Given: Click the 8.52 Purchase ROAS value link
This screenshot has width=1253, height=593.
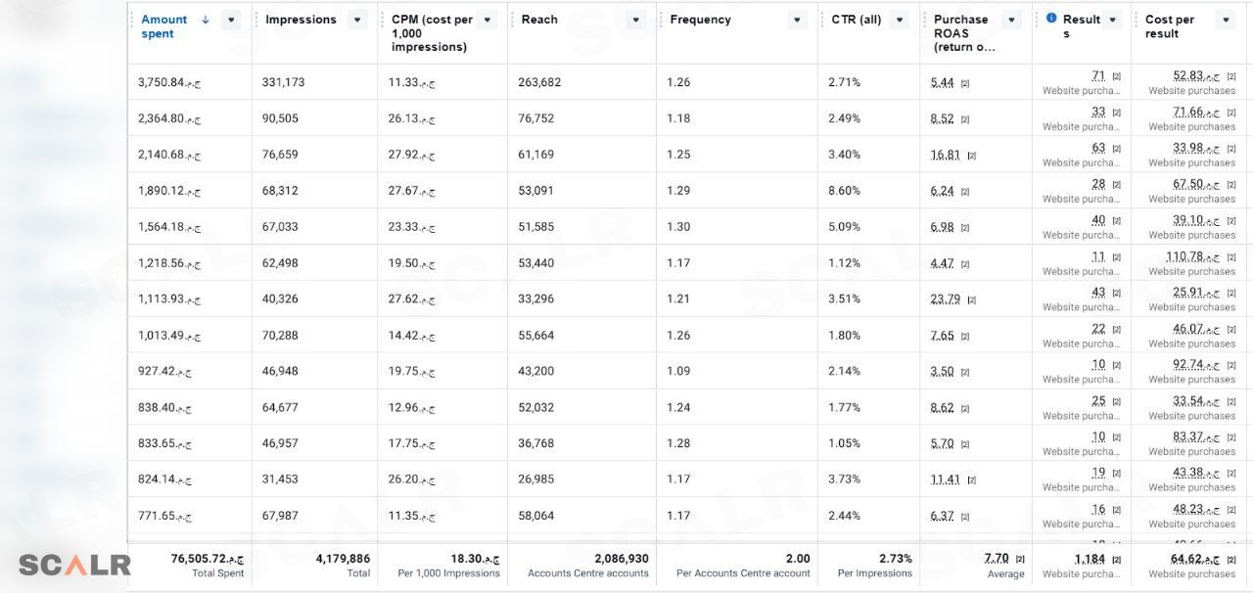Looking at the screenshot, I should (942, 119).
